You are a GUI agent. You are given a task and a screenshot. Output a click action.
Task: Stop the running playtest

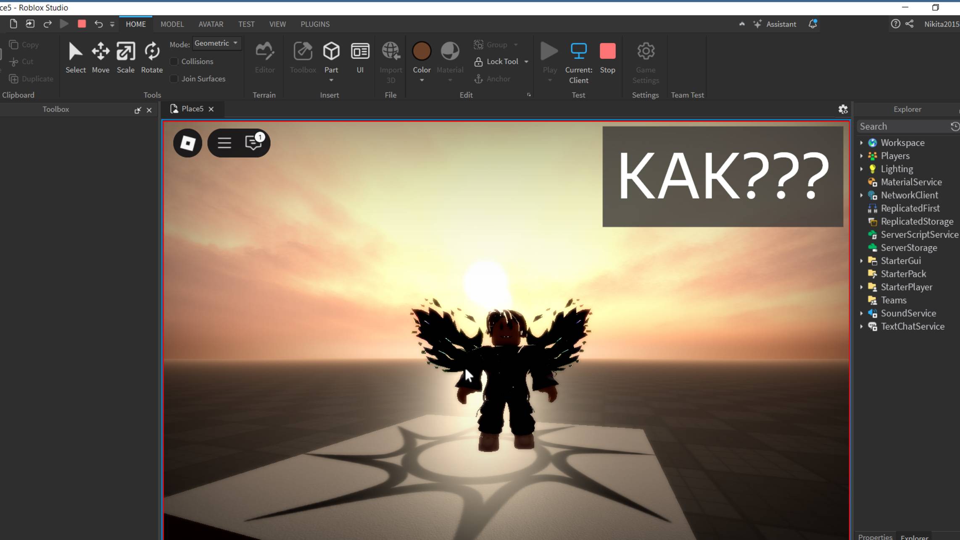607,57
